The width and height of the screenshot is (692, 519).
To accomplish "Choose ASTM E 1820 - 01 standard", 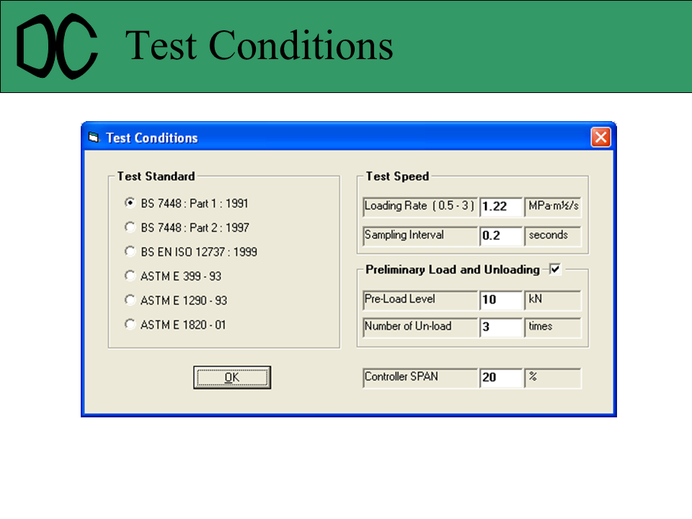I will tap(130, 324).
